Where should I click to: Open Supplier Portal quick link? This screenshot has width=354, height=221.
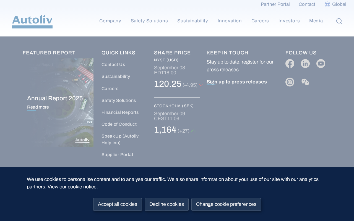pyautogui.click(x=117, y=155)
